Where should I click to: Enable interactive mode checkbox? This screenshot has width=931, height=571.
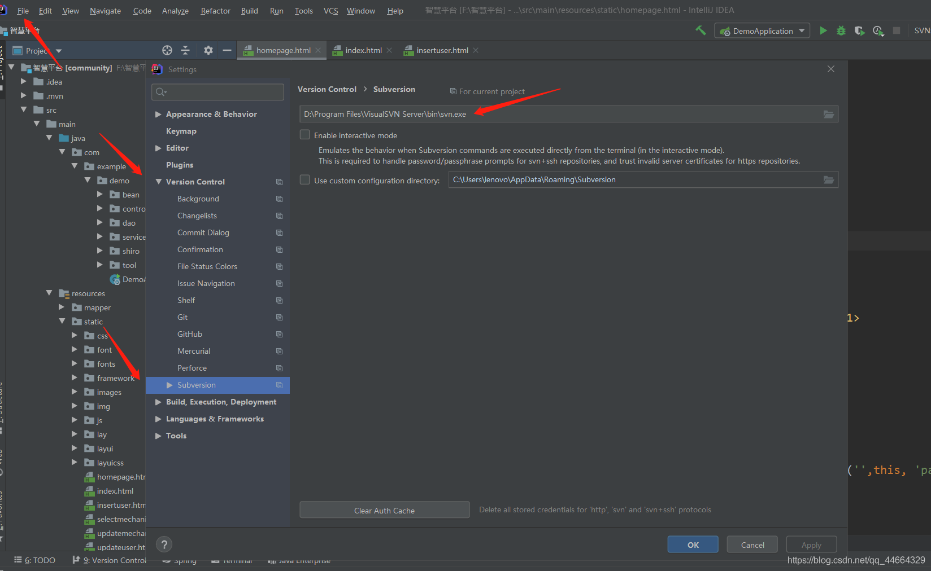[x=305, y=135]
